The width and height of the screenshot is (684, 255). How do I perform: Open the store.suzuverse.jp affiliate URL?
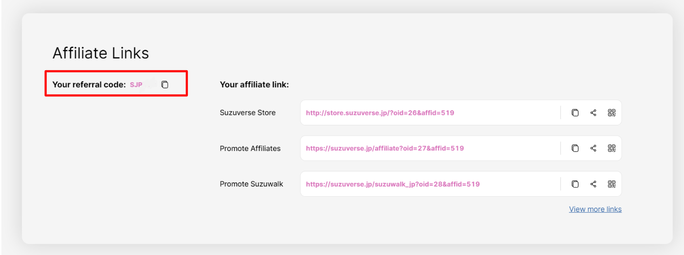(380, 113)
